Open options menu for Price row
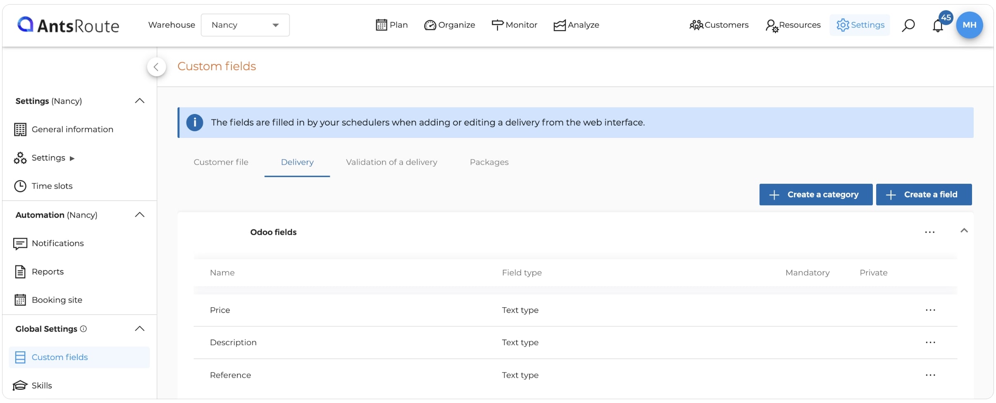Viewport: 996px width, 403px height. coord(930,310)
